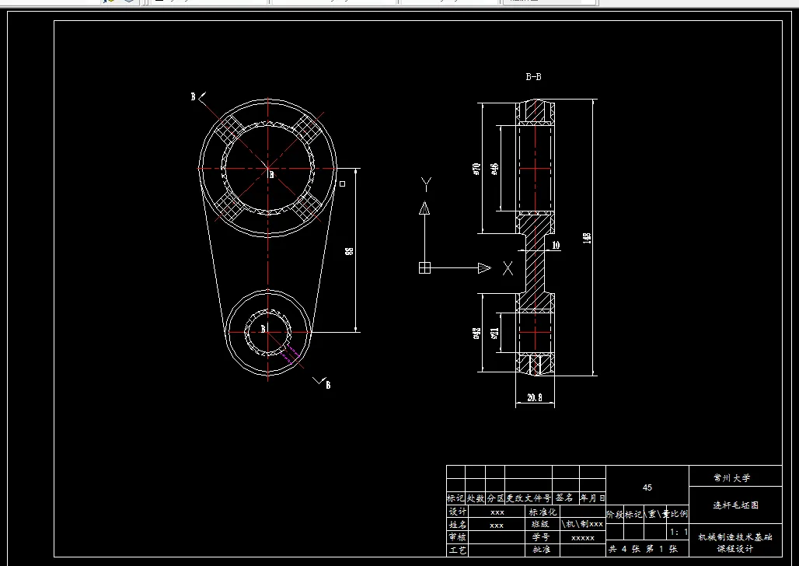The image size is (799, 566).
Task: Select the ø70 diameter dimension text
Action: (x=476, y=169)
